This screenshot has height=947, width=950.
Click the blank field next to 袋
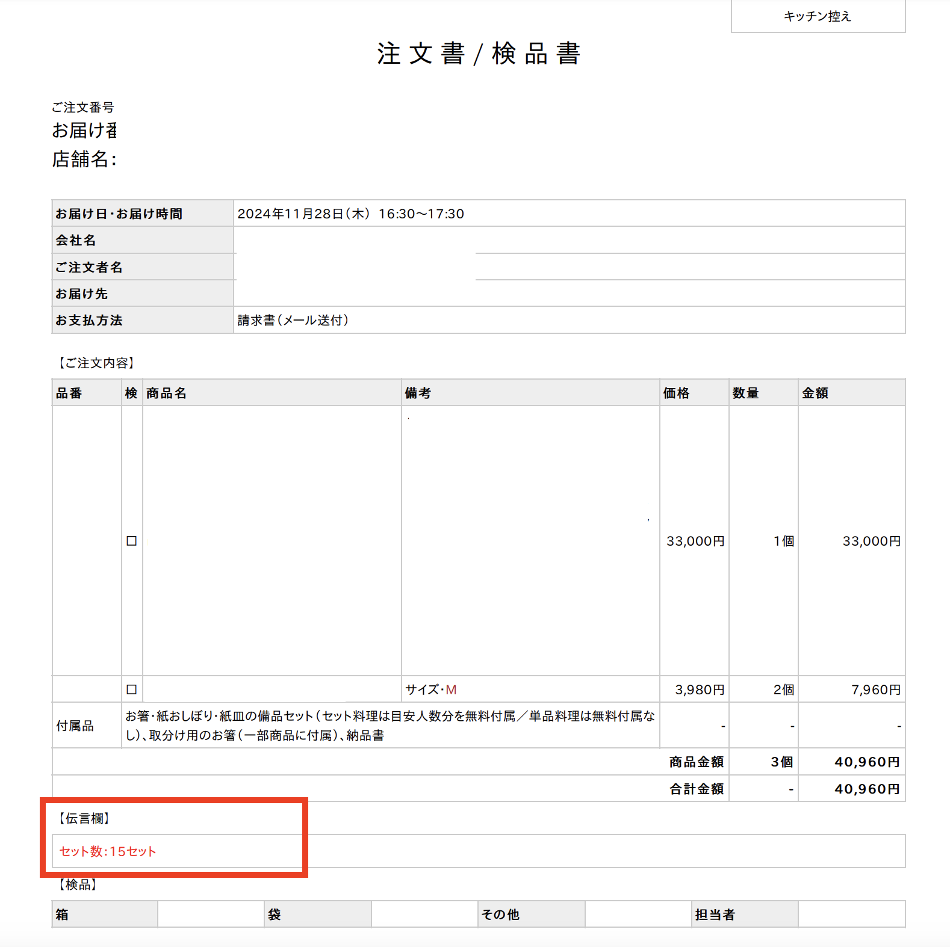click(x=424, y=915)
